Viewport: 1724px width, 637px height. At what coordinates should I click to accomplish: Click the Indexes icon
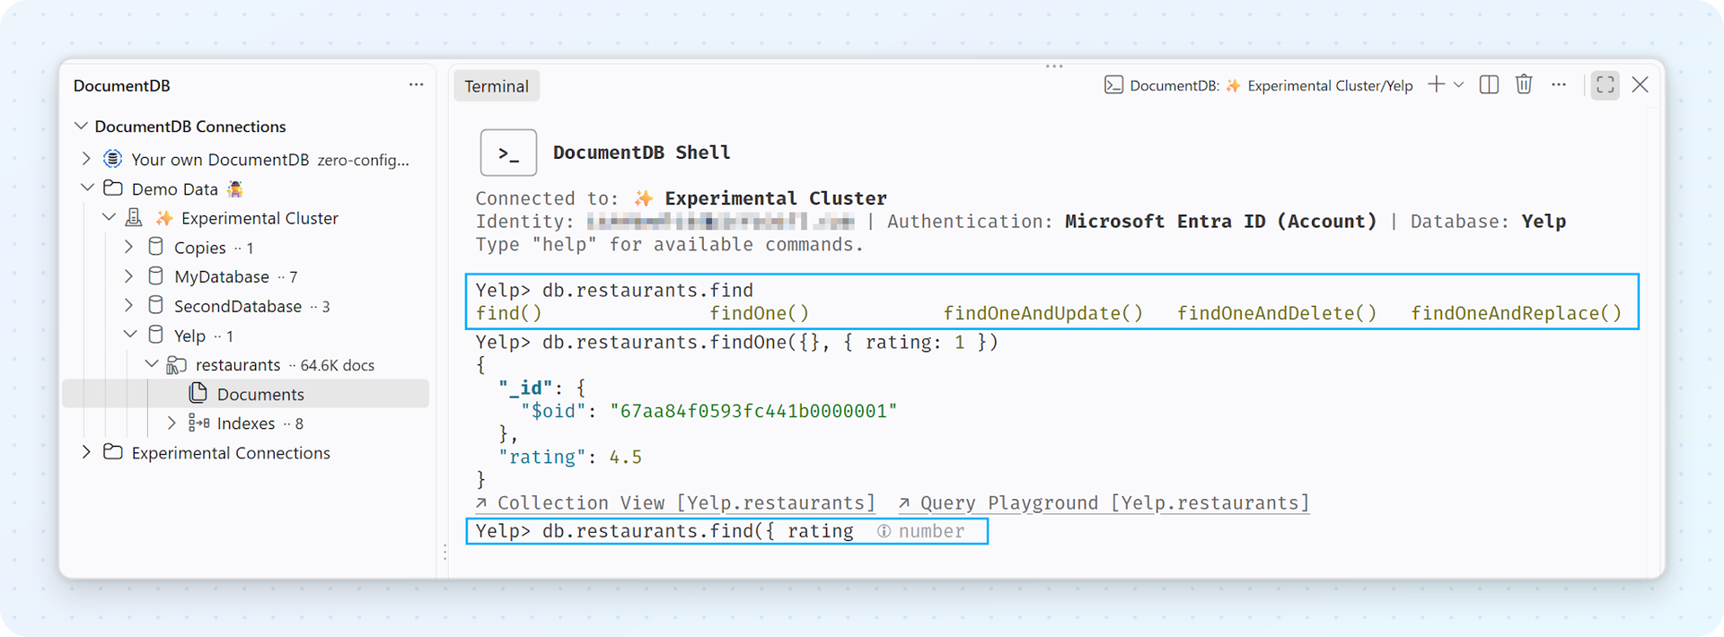pyautogui.click(x=198, y=423)
